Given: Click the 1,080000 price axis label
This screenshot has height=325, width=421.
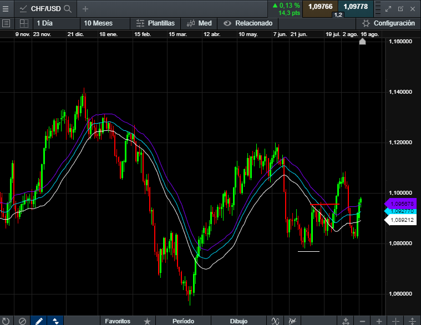Looking at the screenshot, I should [x=400, y=243].
